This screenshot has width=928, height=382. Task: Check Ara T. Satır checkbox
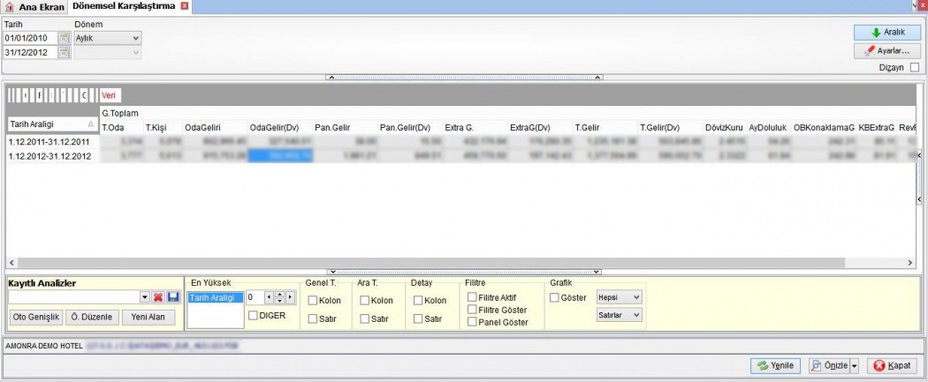(x=364, y=318)
